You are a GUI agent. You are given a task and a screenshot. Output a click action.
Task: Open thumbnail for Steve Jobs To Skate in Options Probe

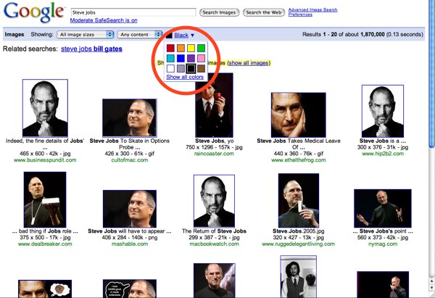[x=130, y=117]
